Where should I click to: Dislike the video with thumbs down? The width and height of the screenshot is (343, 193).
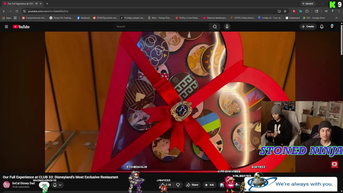(x=178, y=185)
